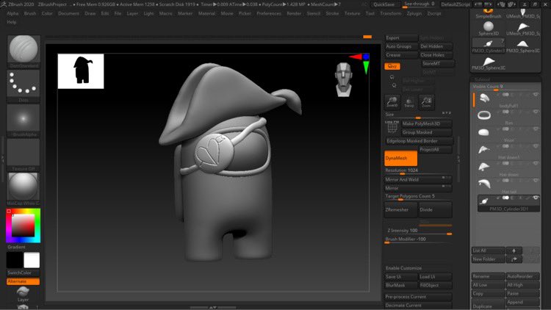Adjust the Z Intensity slider
Viewport: 551px width, 310px height.
pyautogui.click(x=418, y=231)
